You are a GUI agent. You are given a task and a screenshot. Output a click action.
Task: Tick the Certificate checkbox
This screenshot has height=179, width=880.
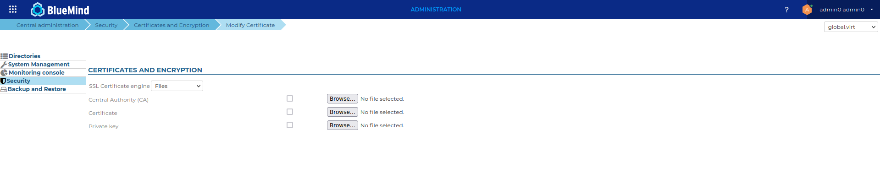coord(290,112)
